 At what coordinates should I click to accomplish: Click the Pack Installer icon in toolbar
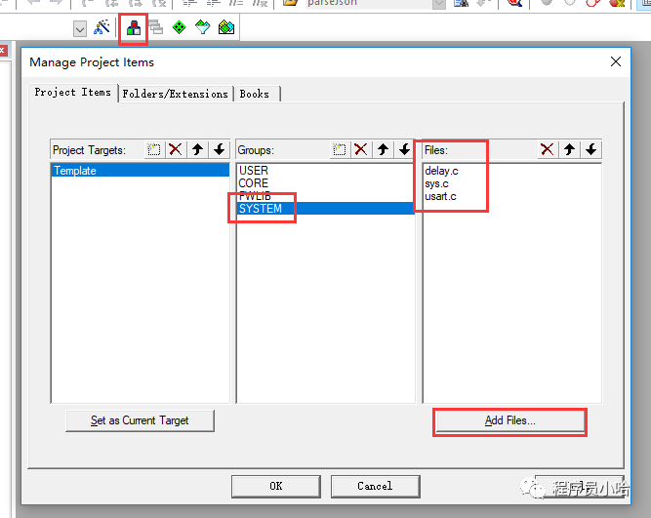click(226, 28)
